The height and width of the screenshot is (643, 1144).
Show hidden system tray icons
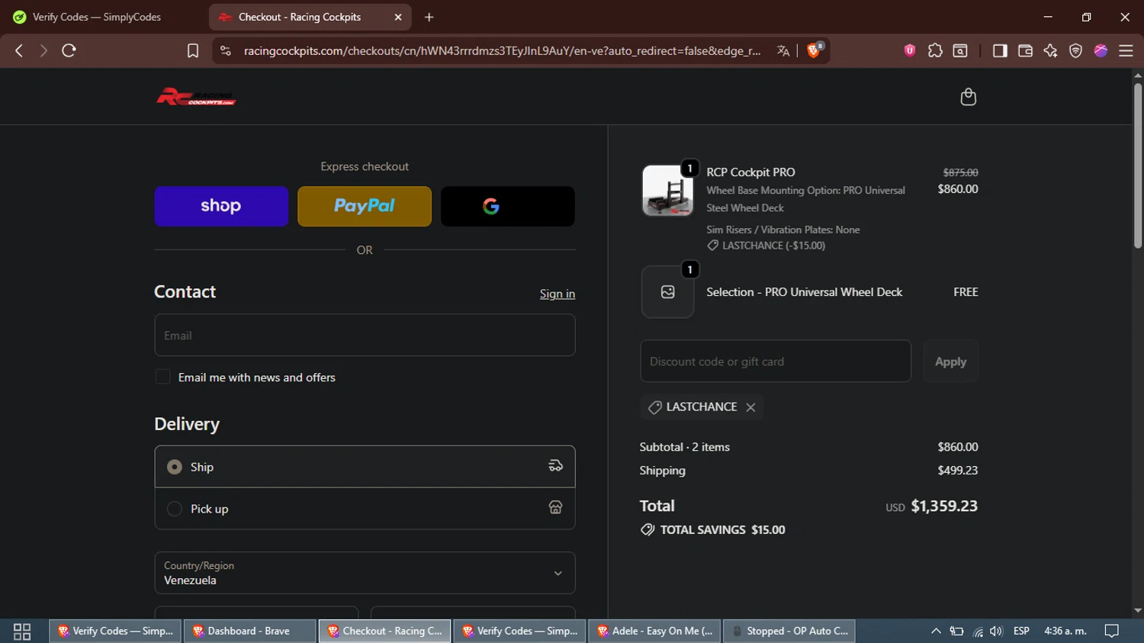pos(936,631)
